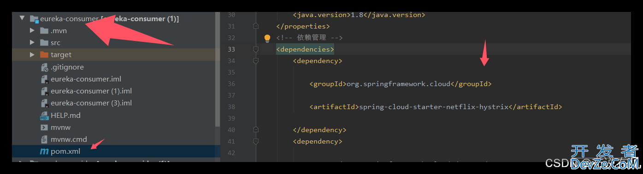Fold the dependency block at line 41

(256, 141)
